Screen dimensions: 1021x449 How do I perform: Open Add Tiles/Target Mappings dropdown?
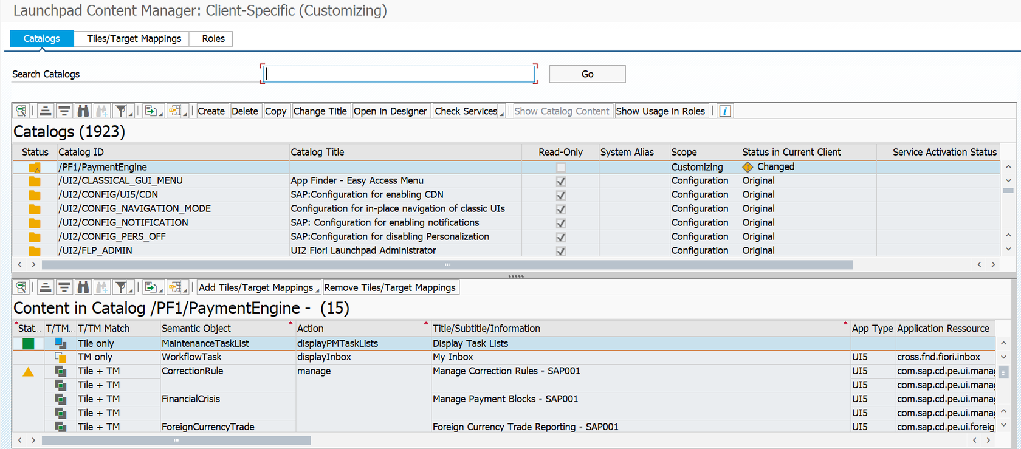point(258,287)
